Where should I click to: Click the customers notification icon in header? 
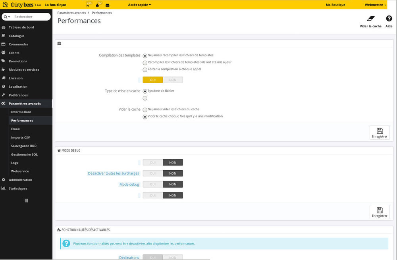coord(98,5)
